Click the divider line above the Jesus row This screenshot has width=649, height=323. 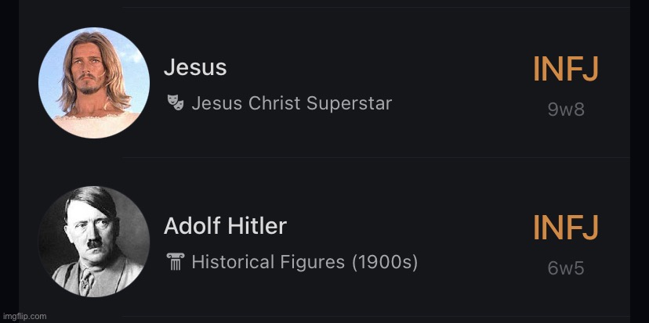point(376,8)
